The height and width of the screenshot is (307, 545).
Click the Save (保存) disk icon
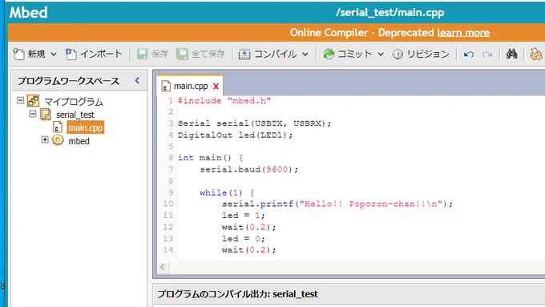coord(142,54)
